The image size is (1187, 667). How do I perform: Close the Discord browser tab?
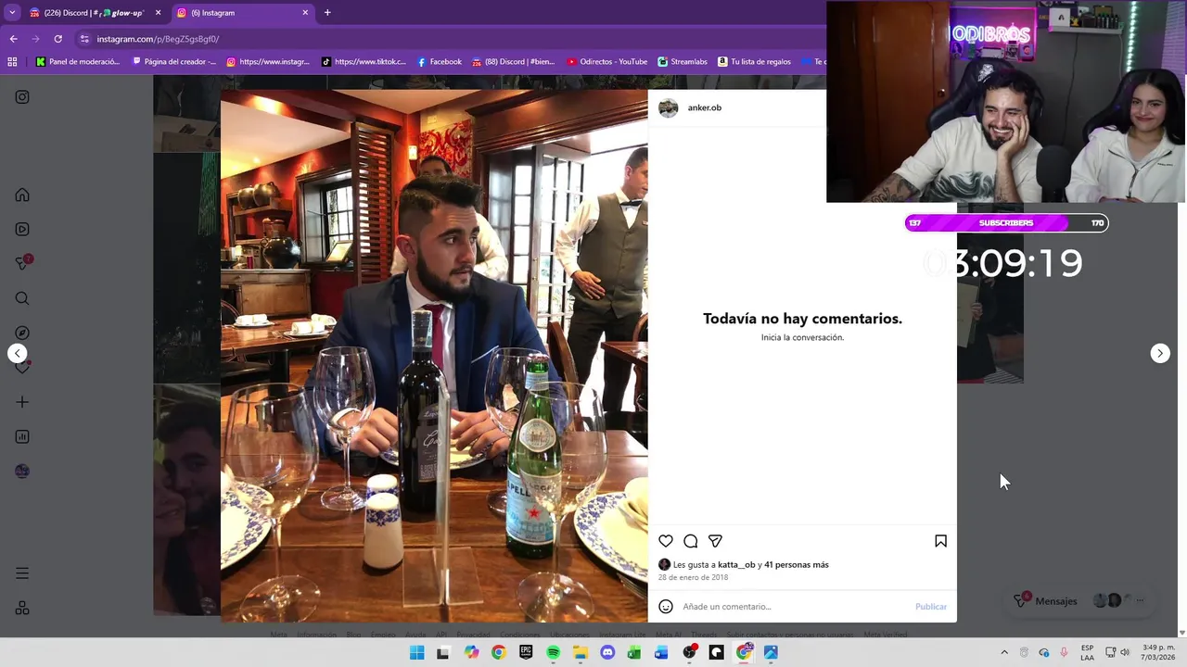pyautogui.click(x=158, y=13)
